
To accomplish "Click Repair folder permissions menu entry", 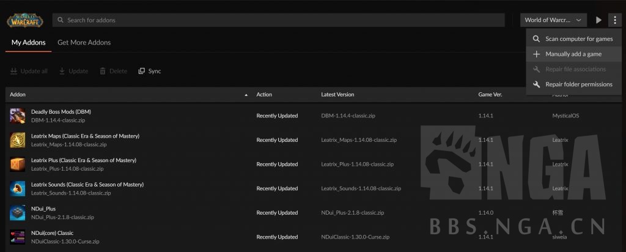I will click(x=578, y=84).
